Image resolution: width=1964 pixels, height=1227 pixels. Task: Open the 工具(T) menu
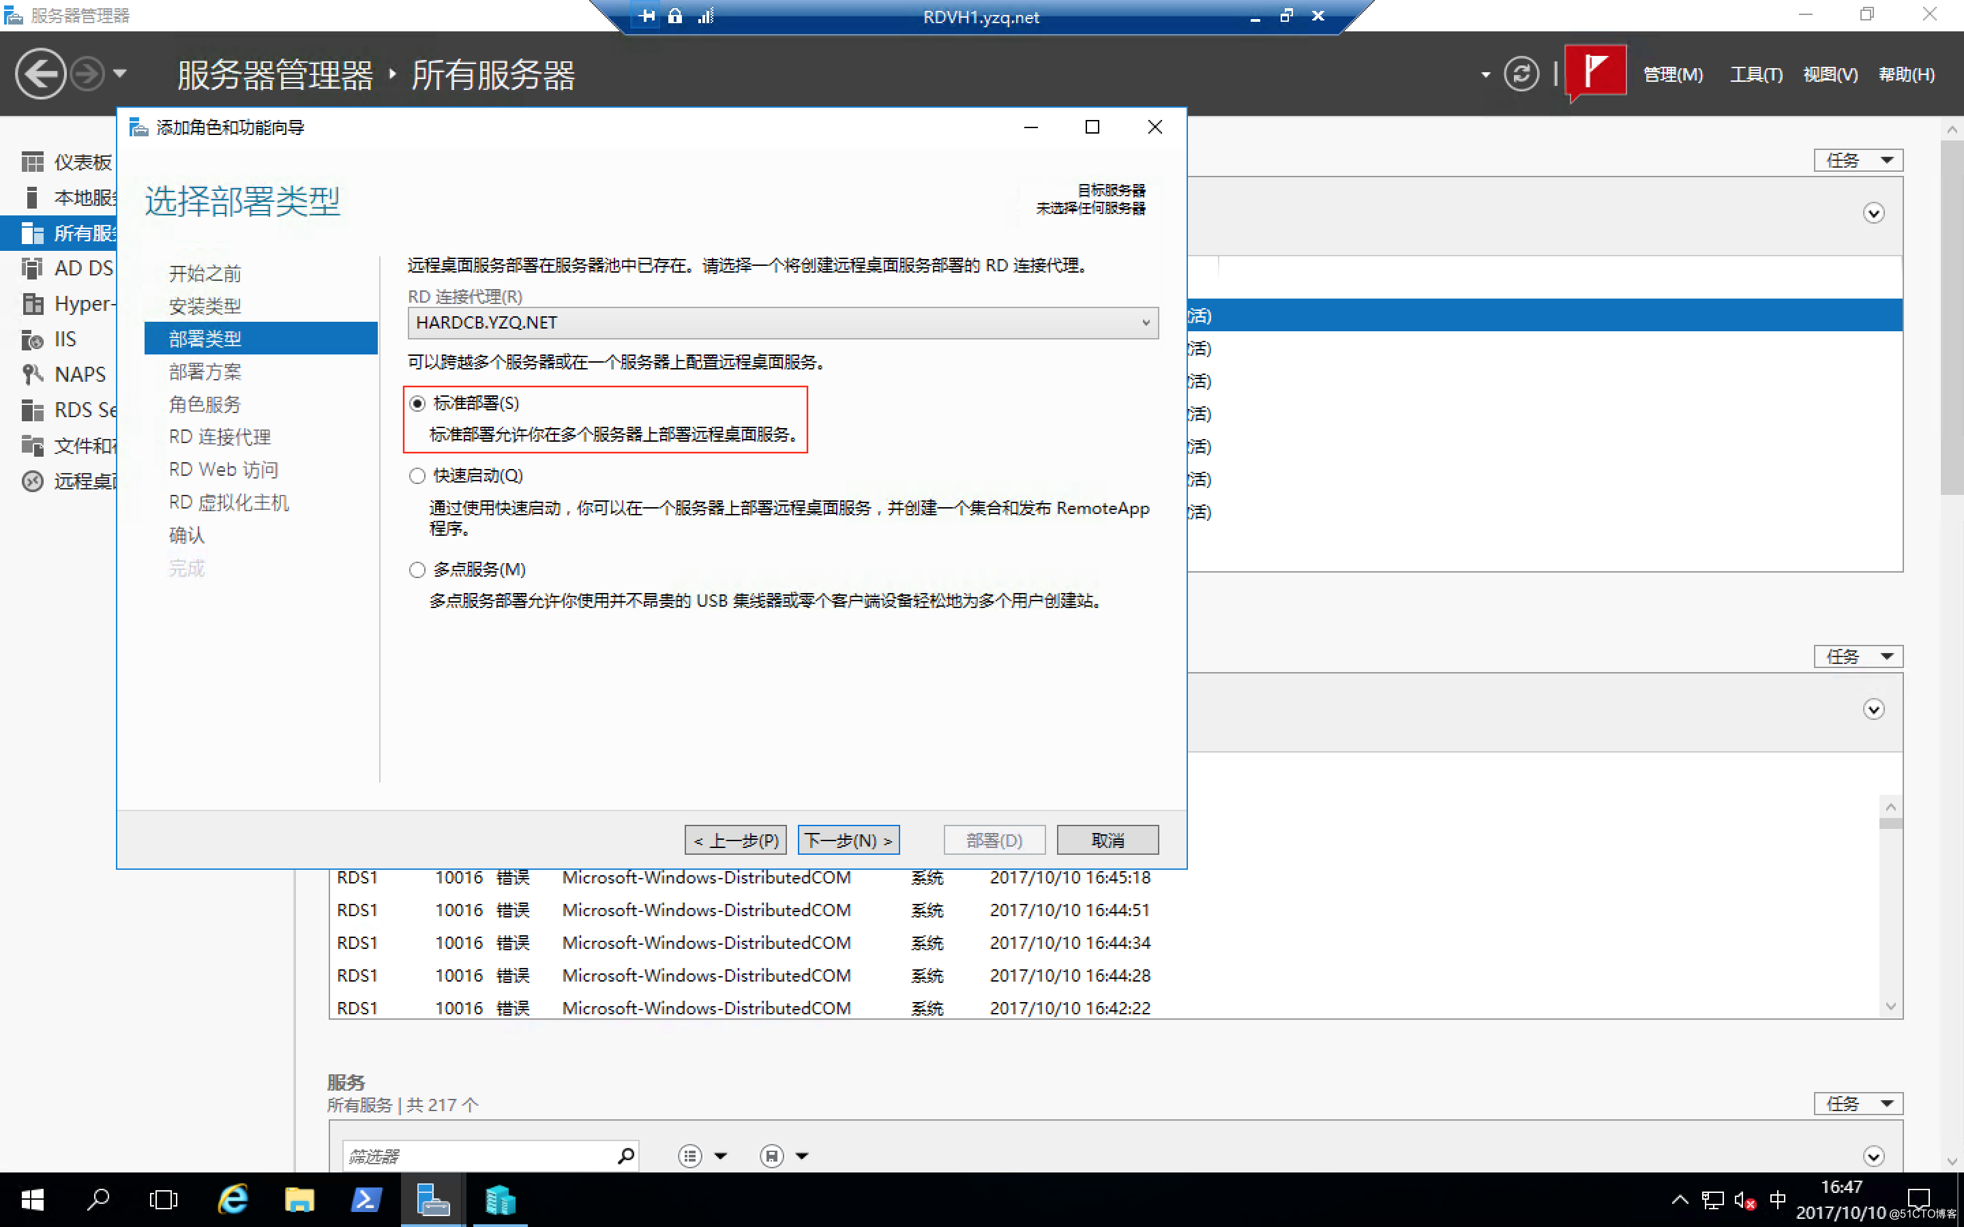[x=1756, y=75]
